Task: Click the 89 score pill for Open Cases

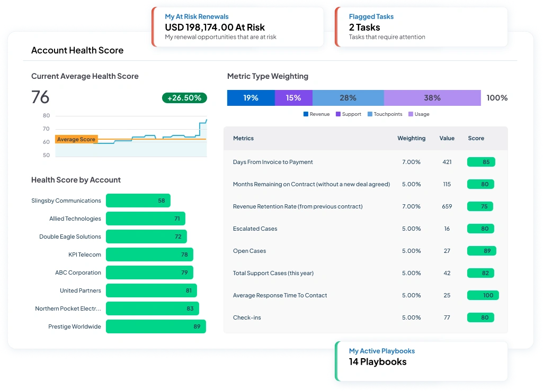Action: click(x=481, y=251)
